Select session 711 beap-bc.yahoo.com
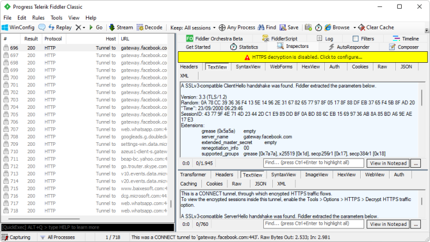The image size is (430, 242). coord(85,159)
